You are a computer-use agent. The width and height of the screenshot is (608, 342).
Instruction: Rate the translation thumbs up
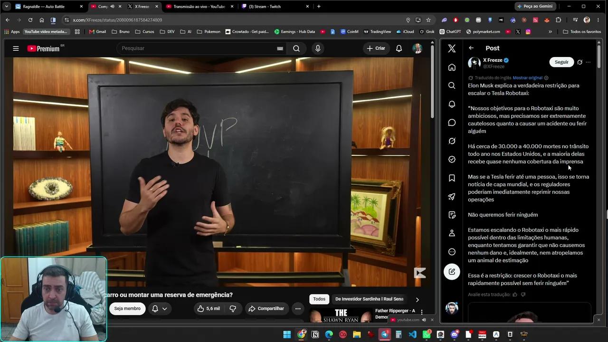click(515, 294)
